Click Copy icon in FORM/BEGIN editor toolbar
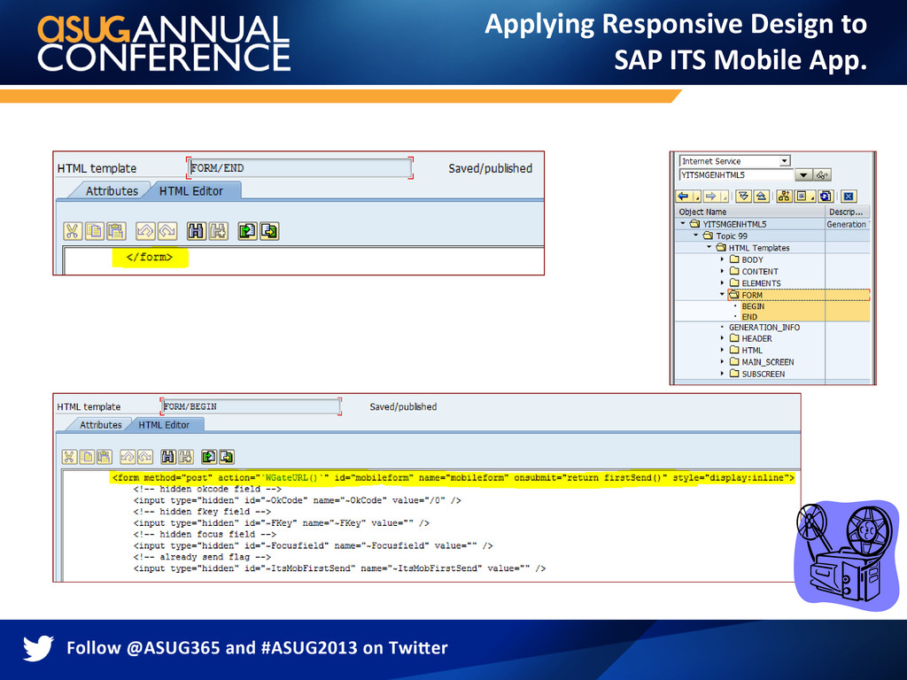Viewport: 907px width, 680px height. [87, 457]
